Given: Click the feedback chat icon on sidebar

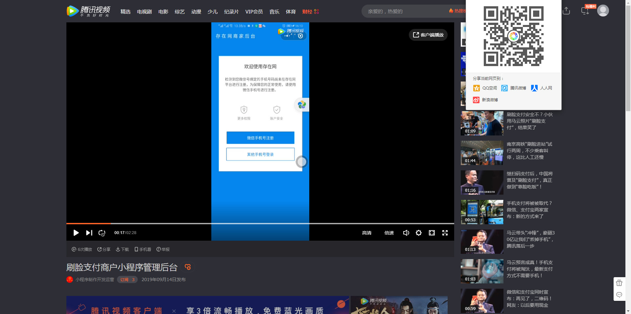Looking at the screenshot, I should [619, 295].
